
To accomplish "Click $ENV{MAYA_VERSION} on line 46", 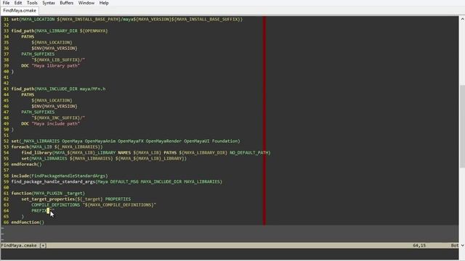I will pyautogui.click(x=54, y=107).
